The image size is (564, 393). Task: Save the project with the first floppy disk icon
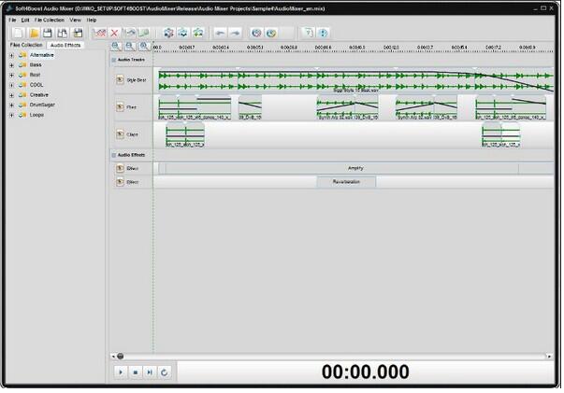(x=48, y=33)
